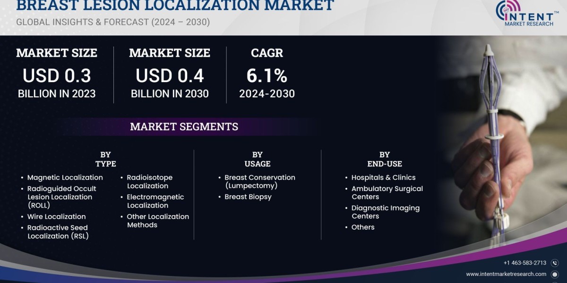This screenshot has height=283, width=567.
Task: Click the Radioisotope Localization entry
Action: 149,182
